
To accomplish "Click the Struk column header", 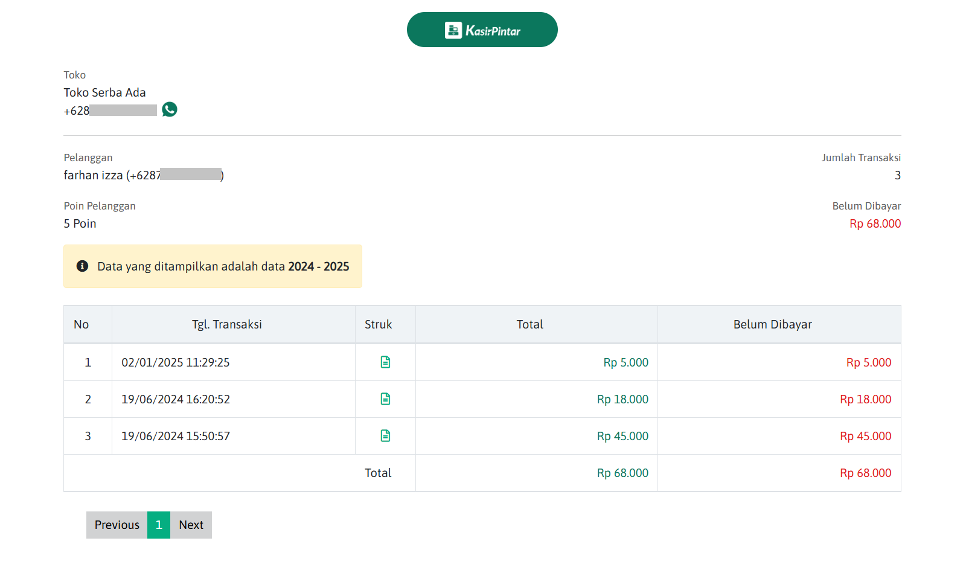I will coord(379,324).
